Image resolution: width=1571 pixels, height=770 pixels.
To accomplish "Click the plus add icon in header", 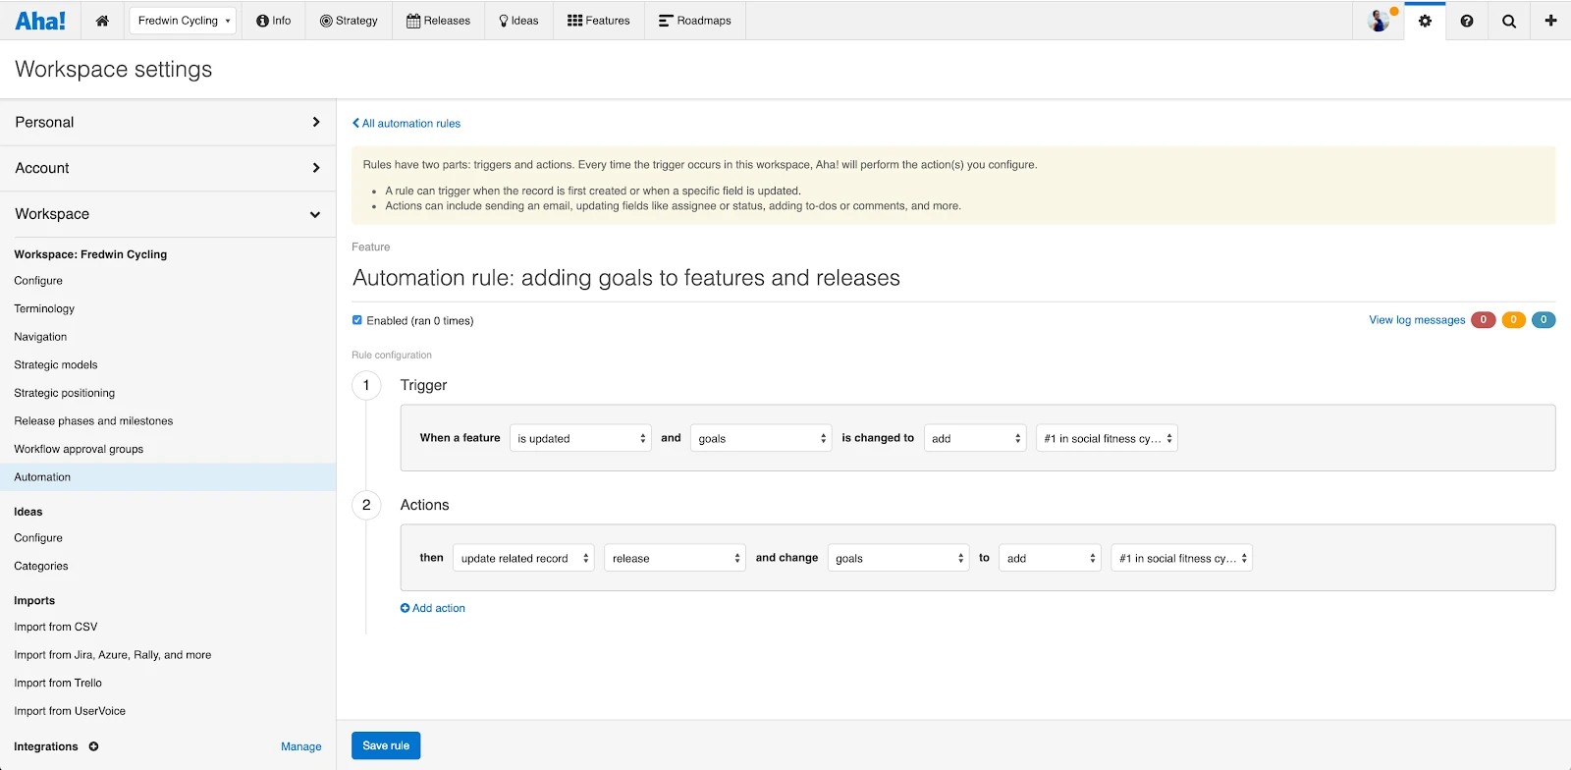I will (1550, 21).
